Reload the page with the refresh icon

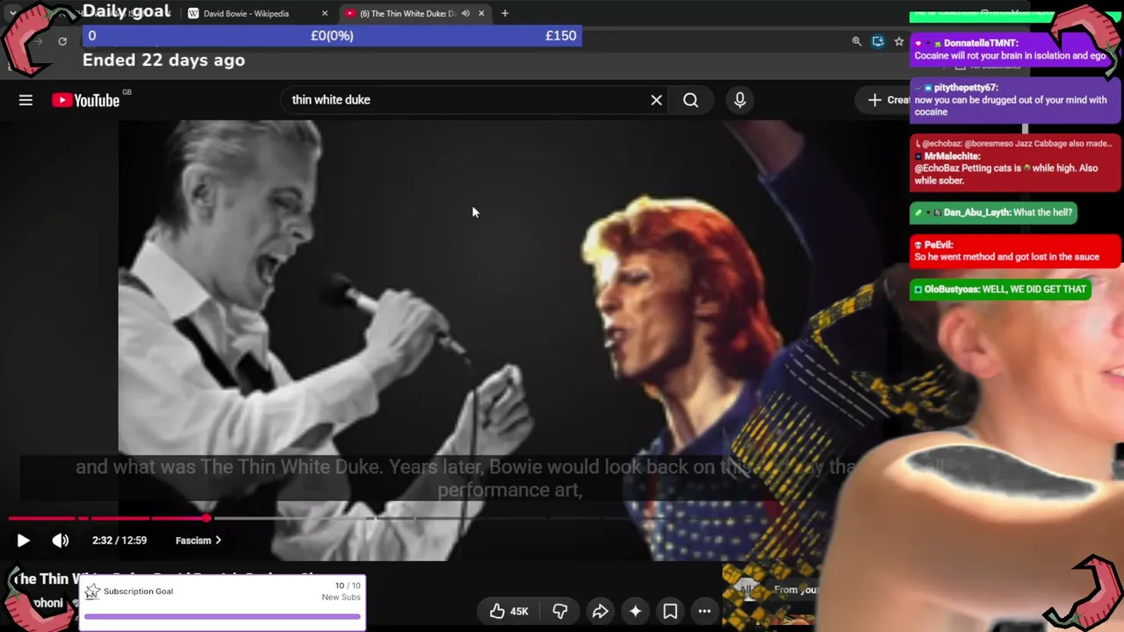62,41
